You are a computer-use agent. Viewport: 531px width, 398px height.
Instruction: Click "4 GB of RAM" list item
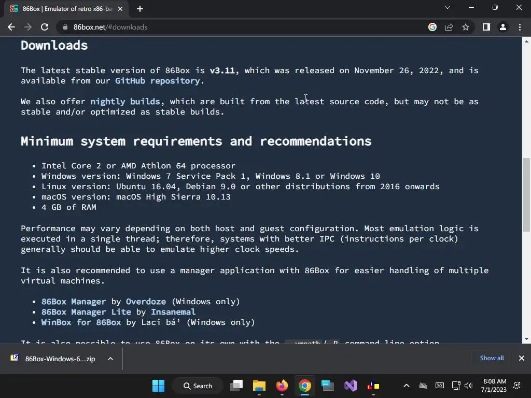69,207
